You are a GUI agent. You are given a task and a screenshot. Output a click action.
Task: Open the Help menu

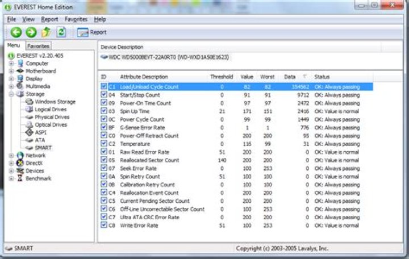pyautogui.click(x=100, y=19)
